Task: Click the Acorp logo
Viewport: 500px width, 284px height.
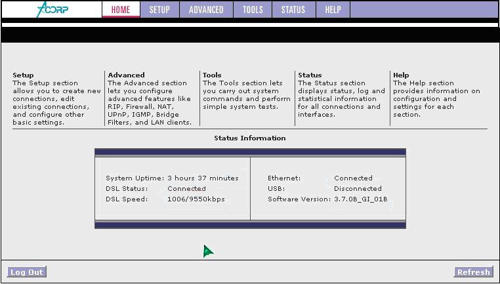Action: click(52, 10)
